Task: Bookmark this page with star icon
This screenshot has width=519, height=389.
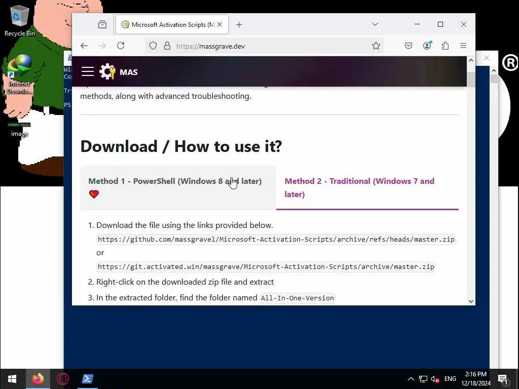Action: point(376,46)
